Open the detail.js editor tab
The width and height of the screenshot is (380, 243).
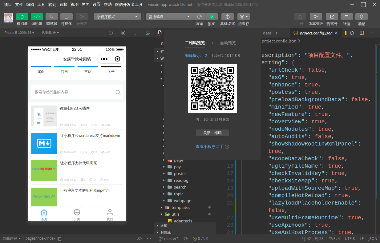click(270, 33)
